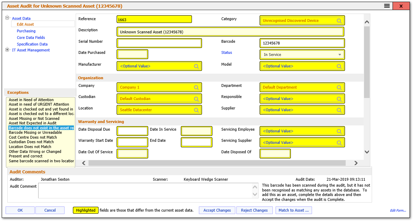Select the Barcode Missing or Unreadable exception

tap(35, 132)
